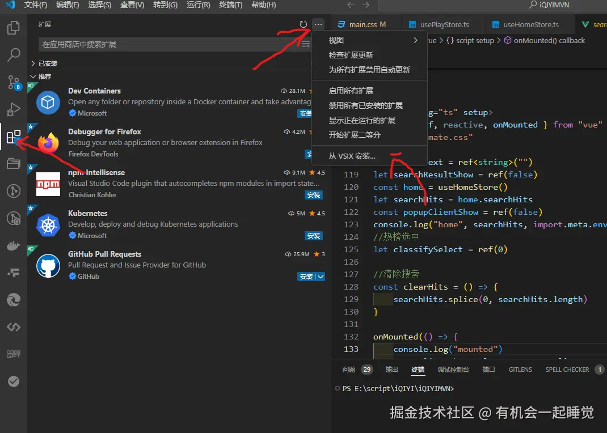Screen dimensions: 607x433
Task: Choose 显示正在运行的扩展
Action: (x=369, y=120)
